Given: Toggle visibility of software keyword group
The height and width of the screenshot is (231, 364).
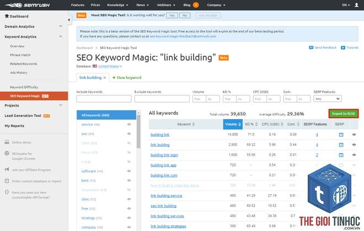Looking at the screenshot, I should coord(129,171).
